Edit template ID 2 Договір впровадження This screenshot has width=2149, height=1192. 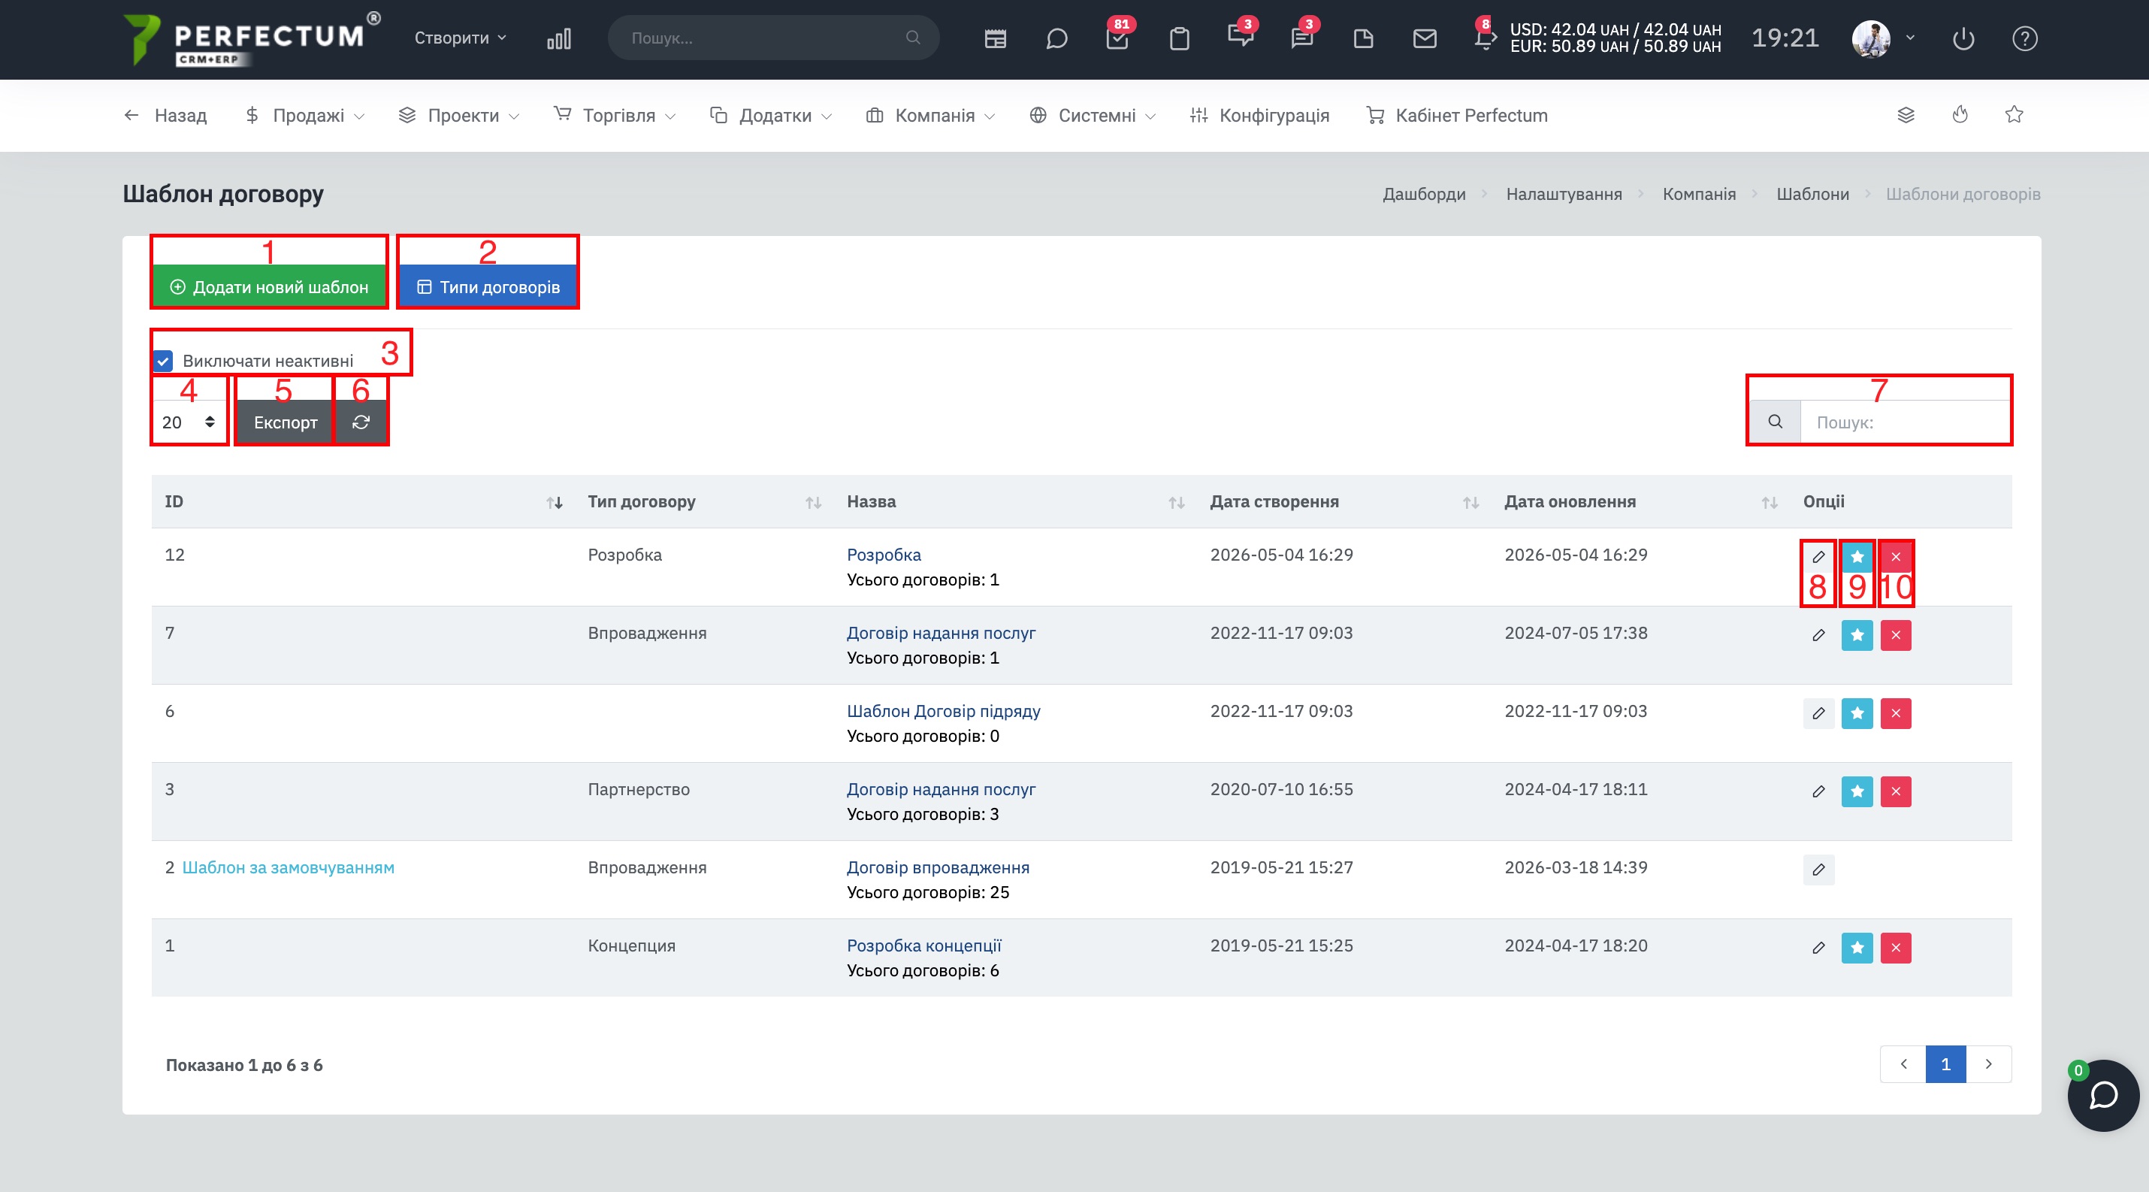coord(1818,869)
